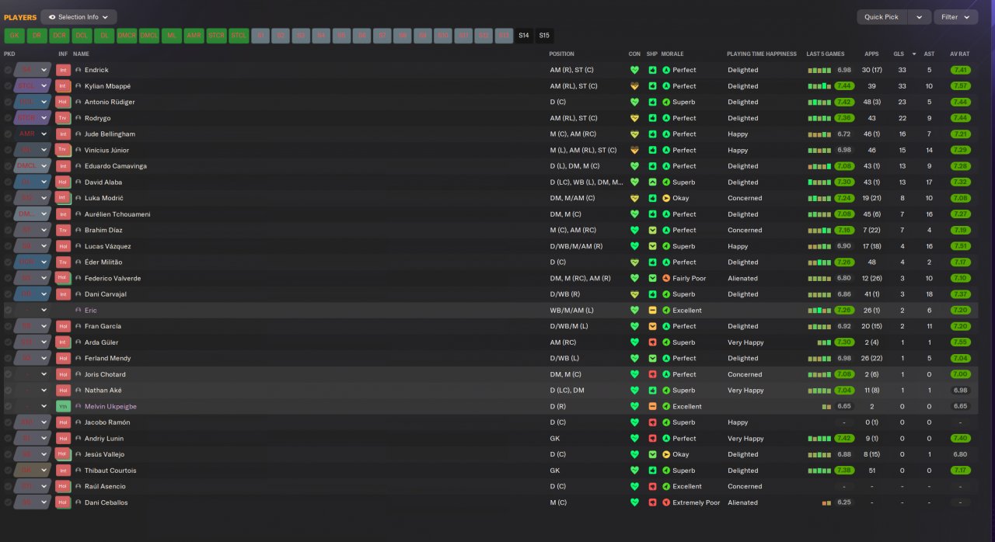Click Dani Ceballos's Extremely Poor morale icon
Screen dimensions: 995x542
(x=666, y=502)
